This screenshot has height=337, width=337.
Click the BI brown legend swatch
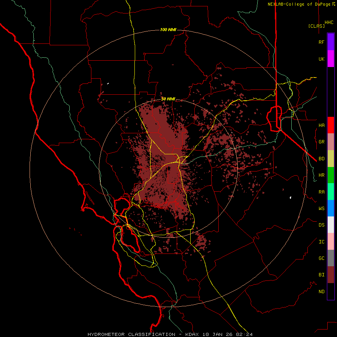331,275
